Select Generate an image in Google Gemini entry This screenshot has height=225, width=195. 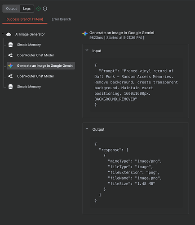[41, 66]
